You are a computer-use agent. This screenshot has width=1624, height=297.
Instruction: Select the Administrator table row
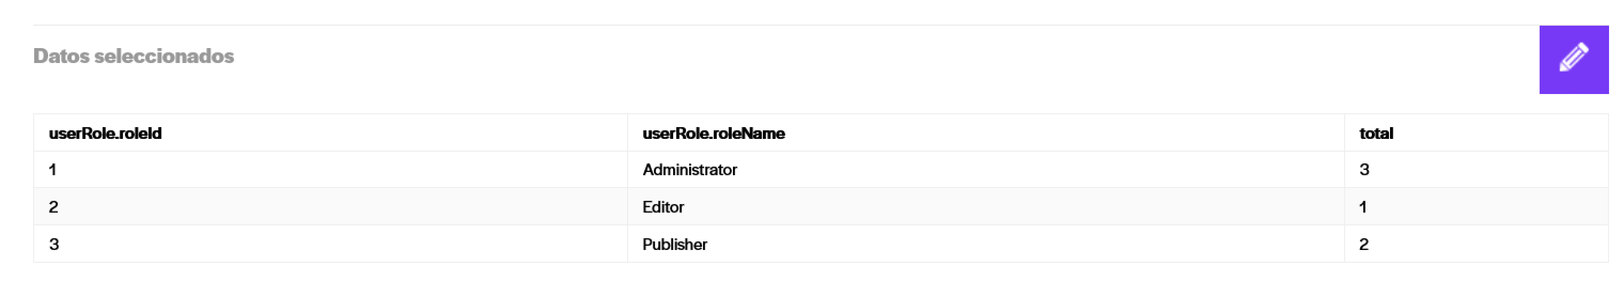pyautogui.click(x=821, y=170)
